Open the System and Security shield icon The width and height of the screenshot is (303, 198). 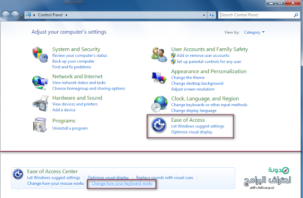pos(40,54)
